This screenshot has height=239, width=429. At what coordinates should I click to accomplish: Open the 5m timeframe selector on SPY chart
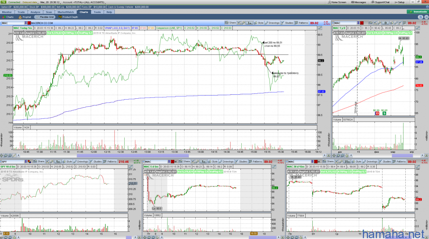point(58,162)
